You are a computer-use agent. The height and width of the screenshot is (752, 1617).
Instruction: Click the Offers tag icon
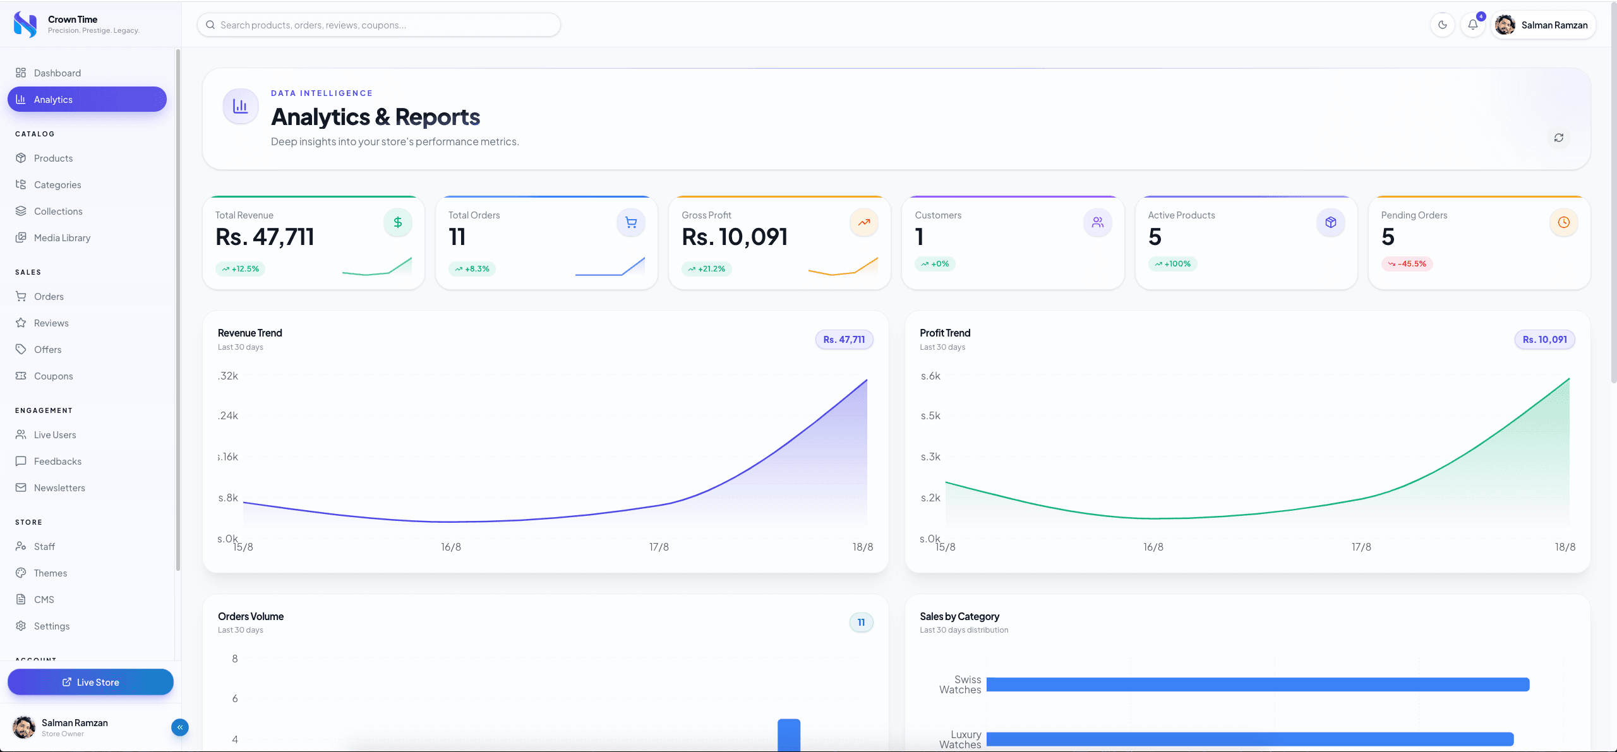pyautogui.click(x=21, y=350)
